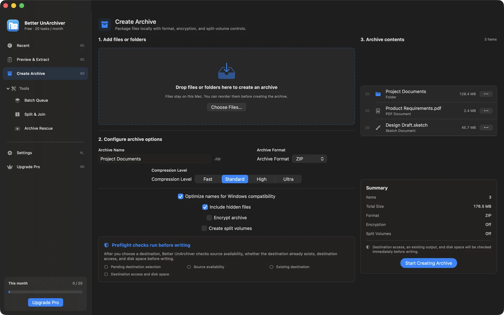
Task: Click the Product Requirements.pdf document icon
Action: click(x=378, y=111)
